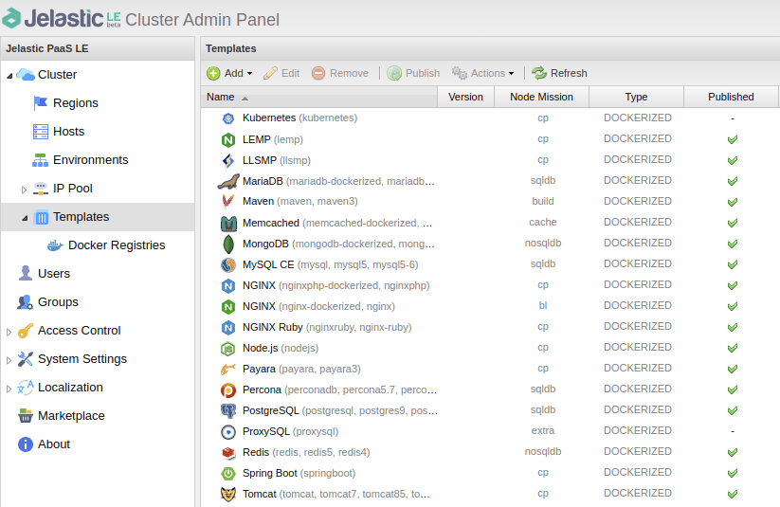Click the Localization translate icon

pyautogui.click(x=25, y=387)
